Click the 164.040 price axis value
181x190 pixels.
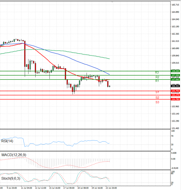175,19
